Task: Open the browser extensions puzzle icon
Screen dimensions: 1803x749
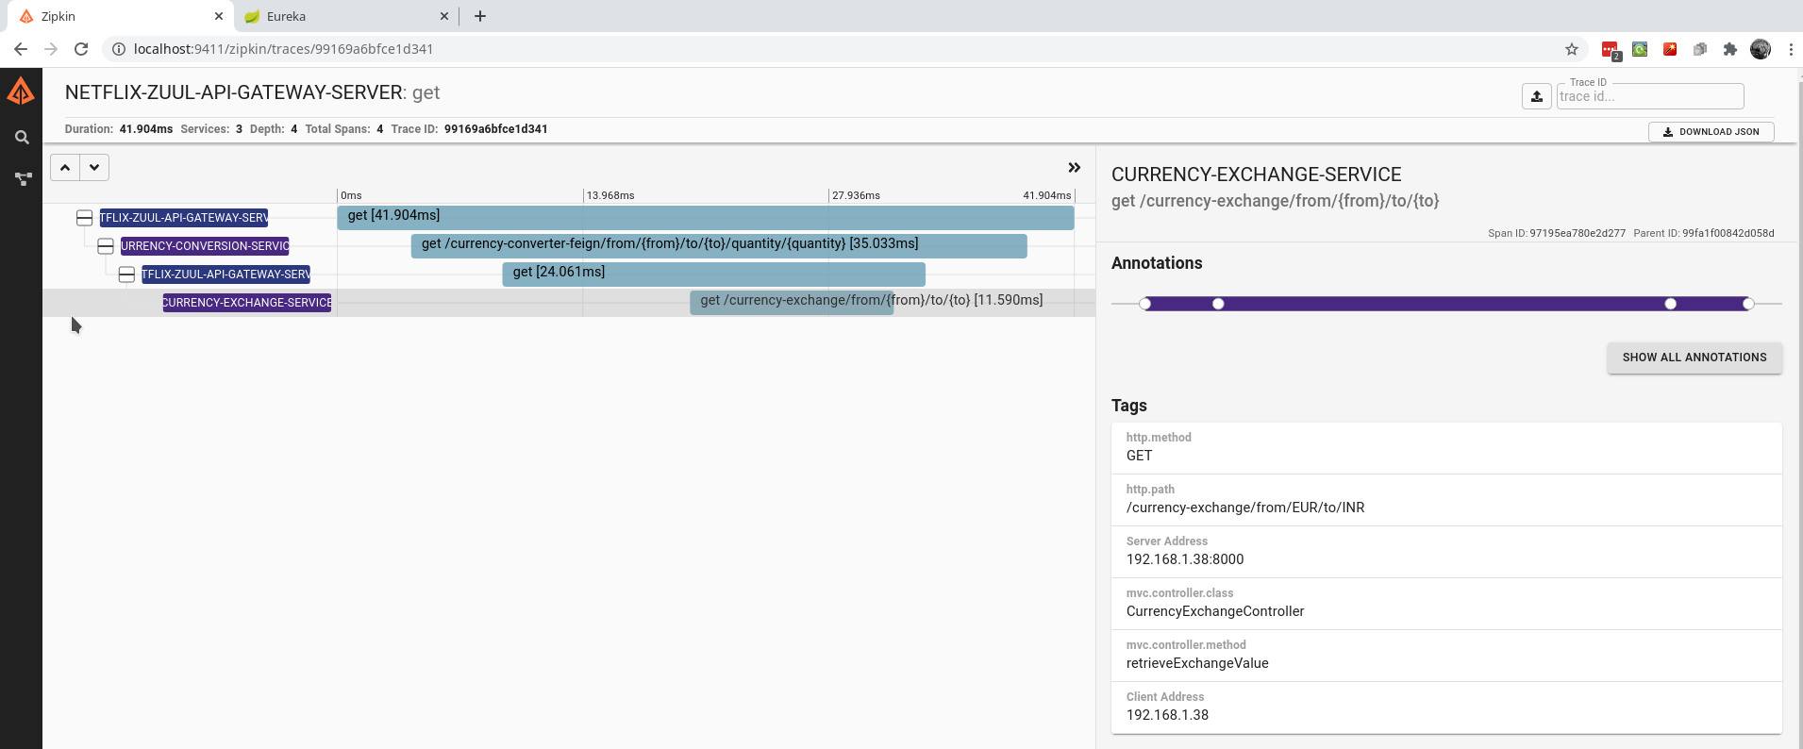Action: 1730,49
